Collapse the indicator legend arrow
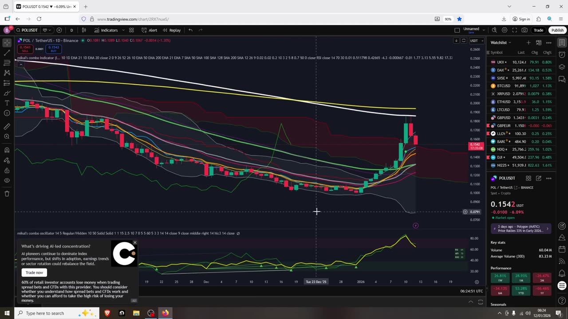The width and height of the screenshot is (568, 319). [x=20, y=64]
